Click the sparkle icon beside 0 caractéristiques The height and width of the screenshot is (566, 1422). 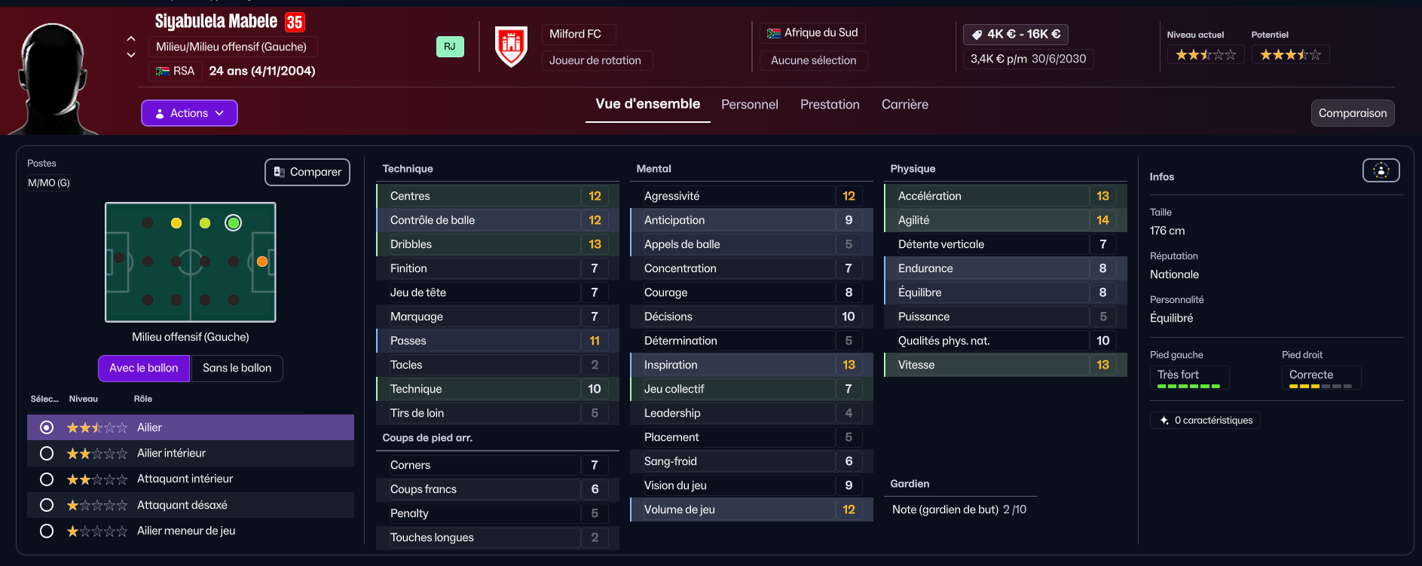click(x=1164, y=421)
